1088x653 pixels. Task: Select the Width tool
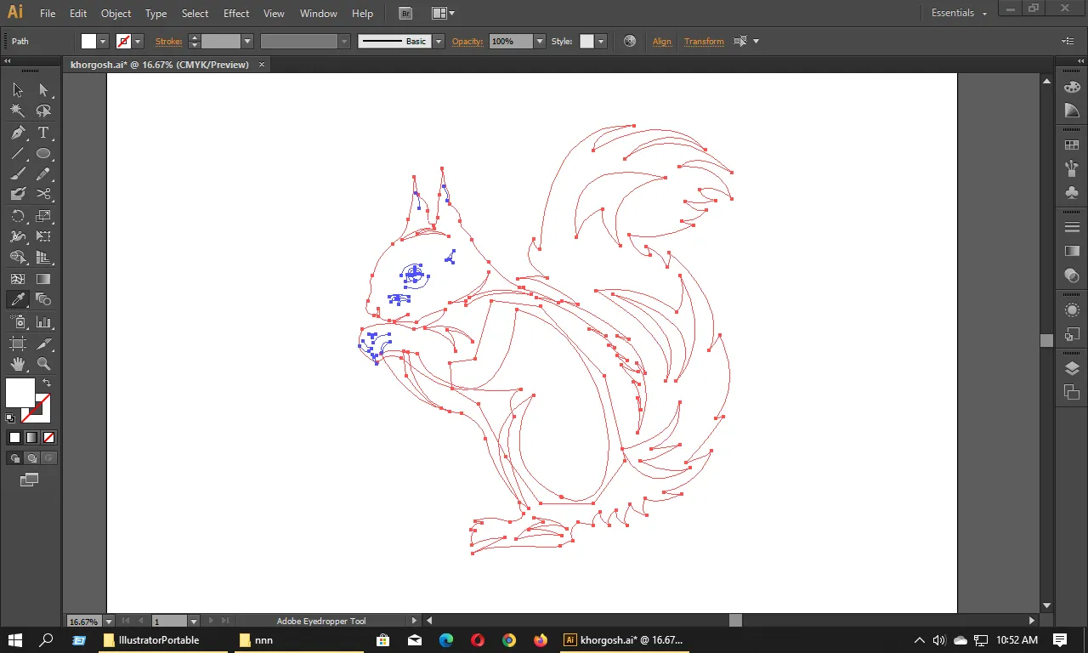18,236
